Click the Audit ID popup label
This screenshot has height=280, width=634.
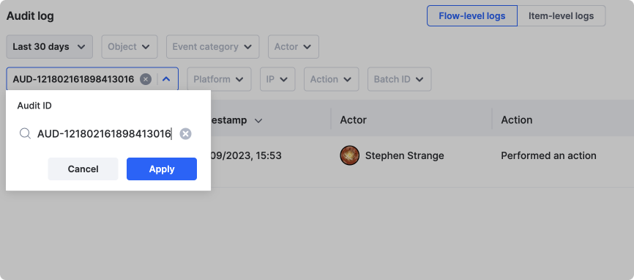tap(34, 106)
